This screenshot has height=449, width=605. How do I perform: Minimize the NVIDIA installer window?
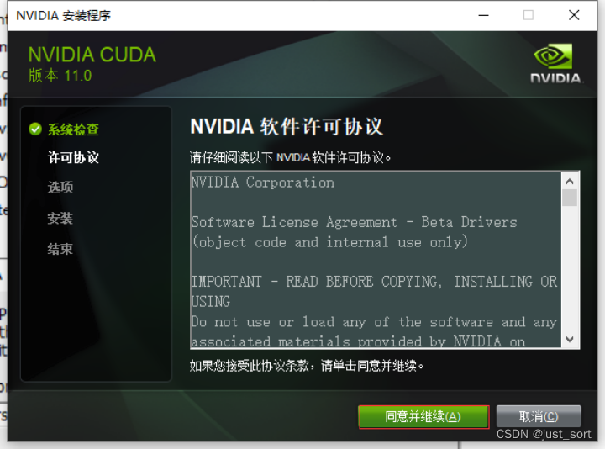[x=483, y=15]
